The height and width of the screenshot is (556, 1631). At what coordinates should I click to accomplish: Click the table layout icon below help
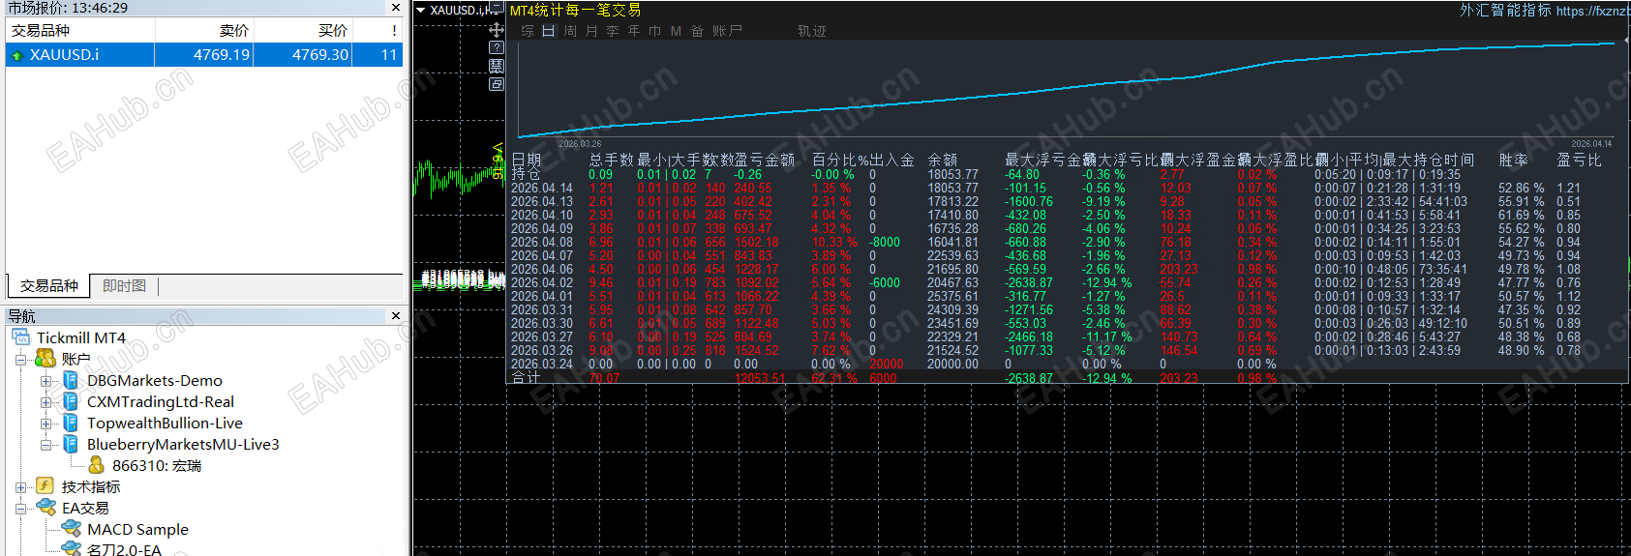click(497, 66)
